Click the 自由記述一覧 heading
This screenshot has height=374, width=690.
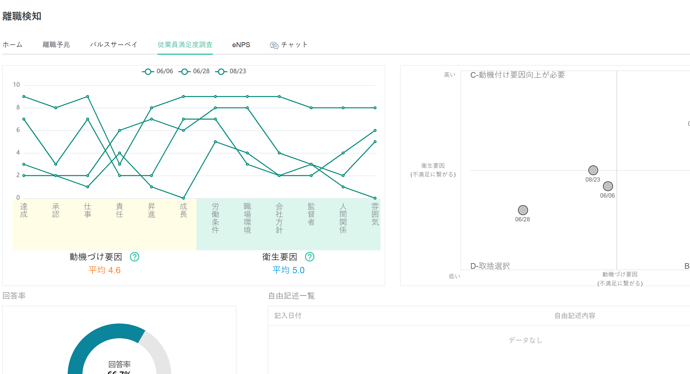coord(291,295)
